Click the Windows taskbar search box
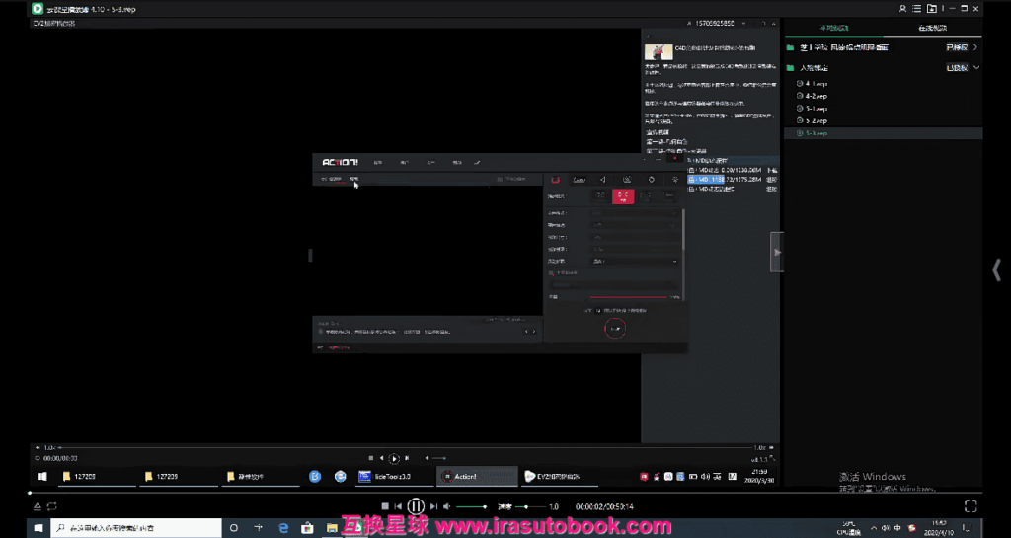 pos(136,528)
